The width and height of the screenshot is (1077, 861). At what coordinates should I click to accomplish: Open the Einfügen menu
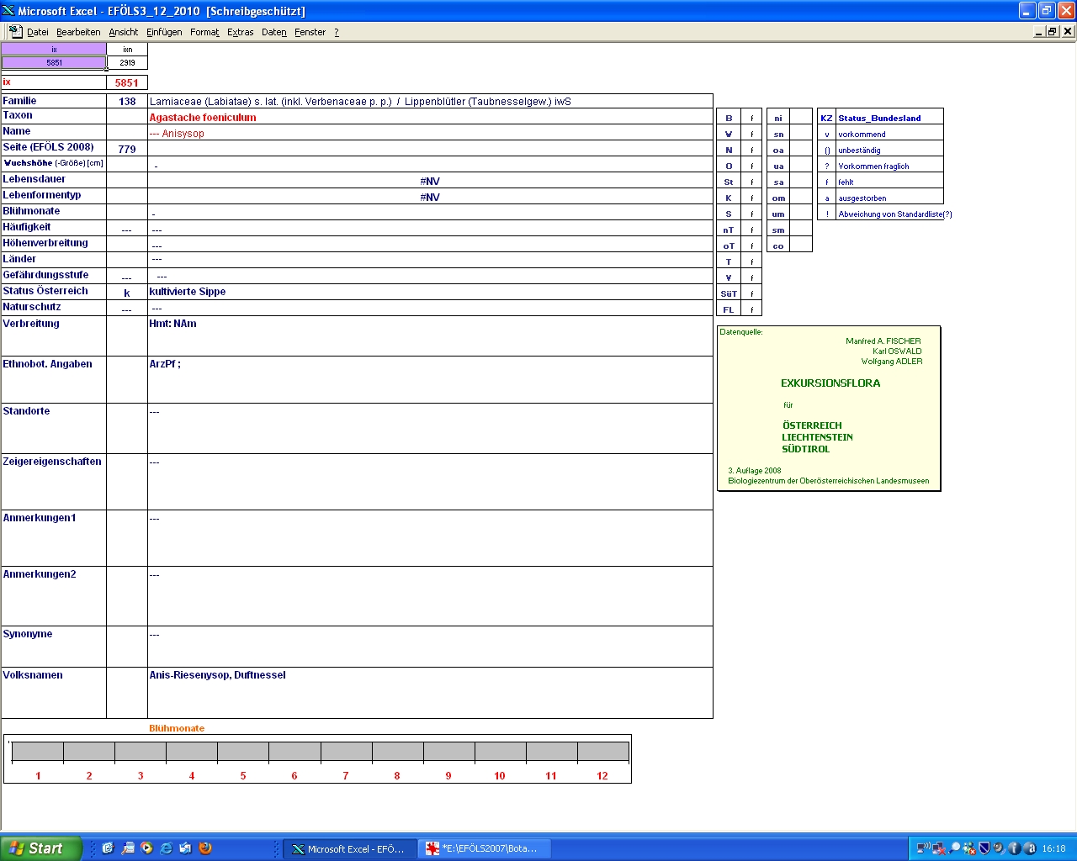(x=164, y=32)
